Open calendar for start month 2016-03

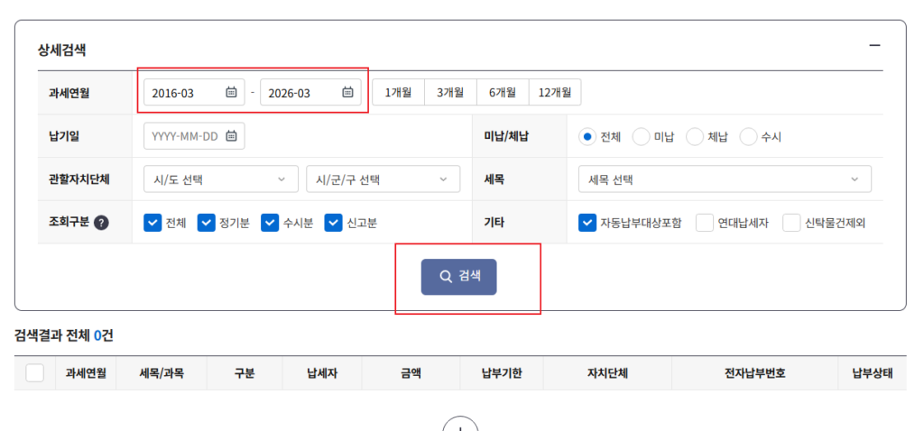231,92
